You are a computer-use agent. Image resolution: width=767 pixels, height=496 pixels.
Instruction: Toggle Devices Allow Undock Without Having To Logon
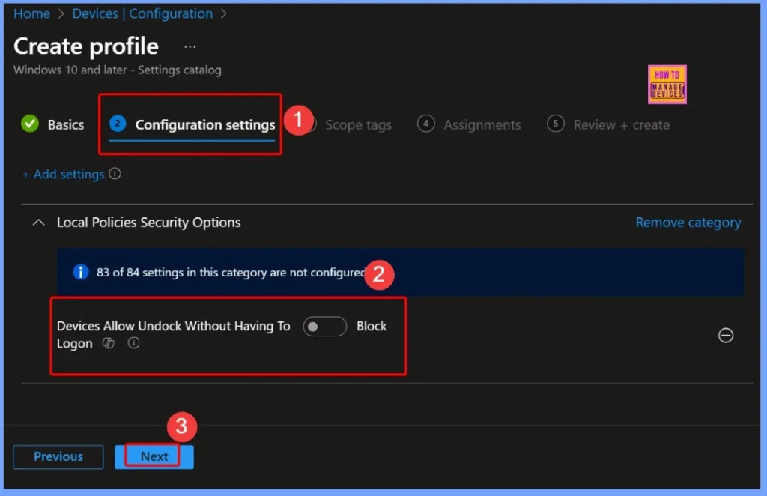[x=324, y=327]
